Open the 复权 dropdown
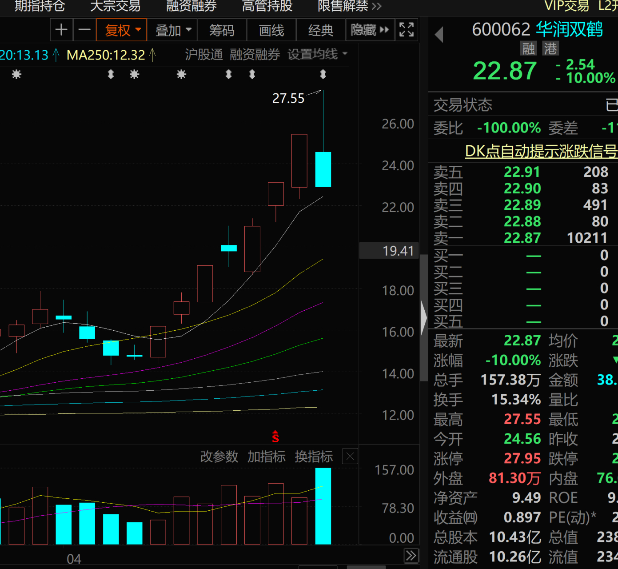The height and width of the screenshot is (569, 618). 122,30
